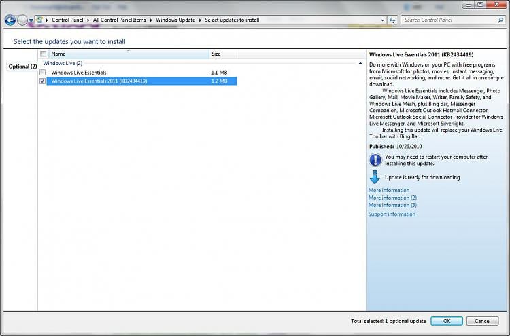
Task: Expand arrow after All Control Panel Items
Action: tap(151, 20)
